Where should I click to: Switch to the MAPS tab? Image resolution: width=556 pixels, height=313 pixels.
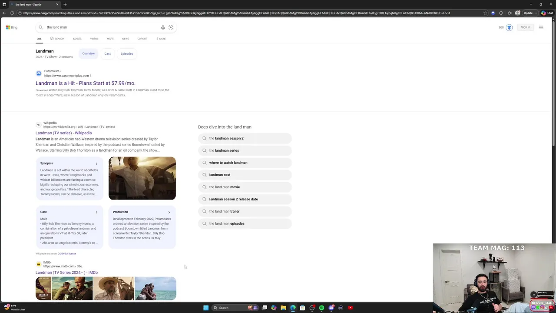[x=110, y=39]
